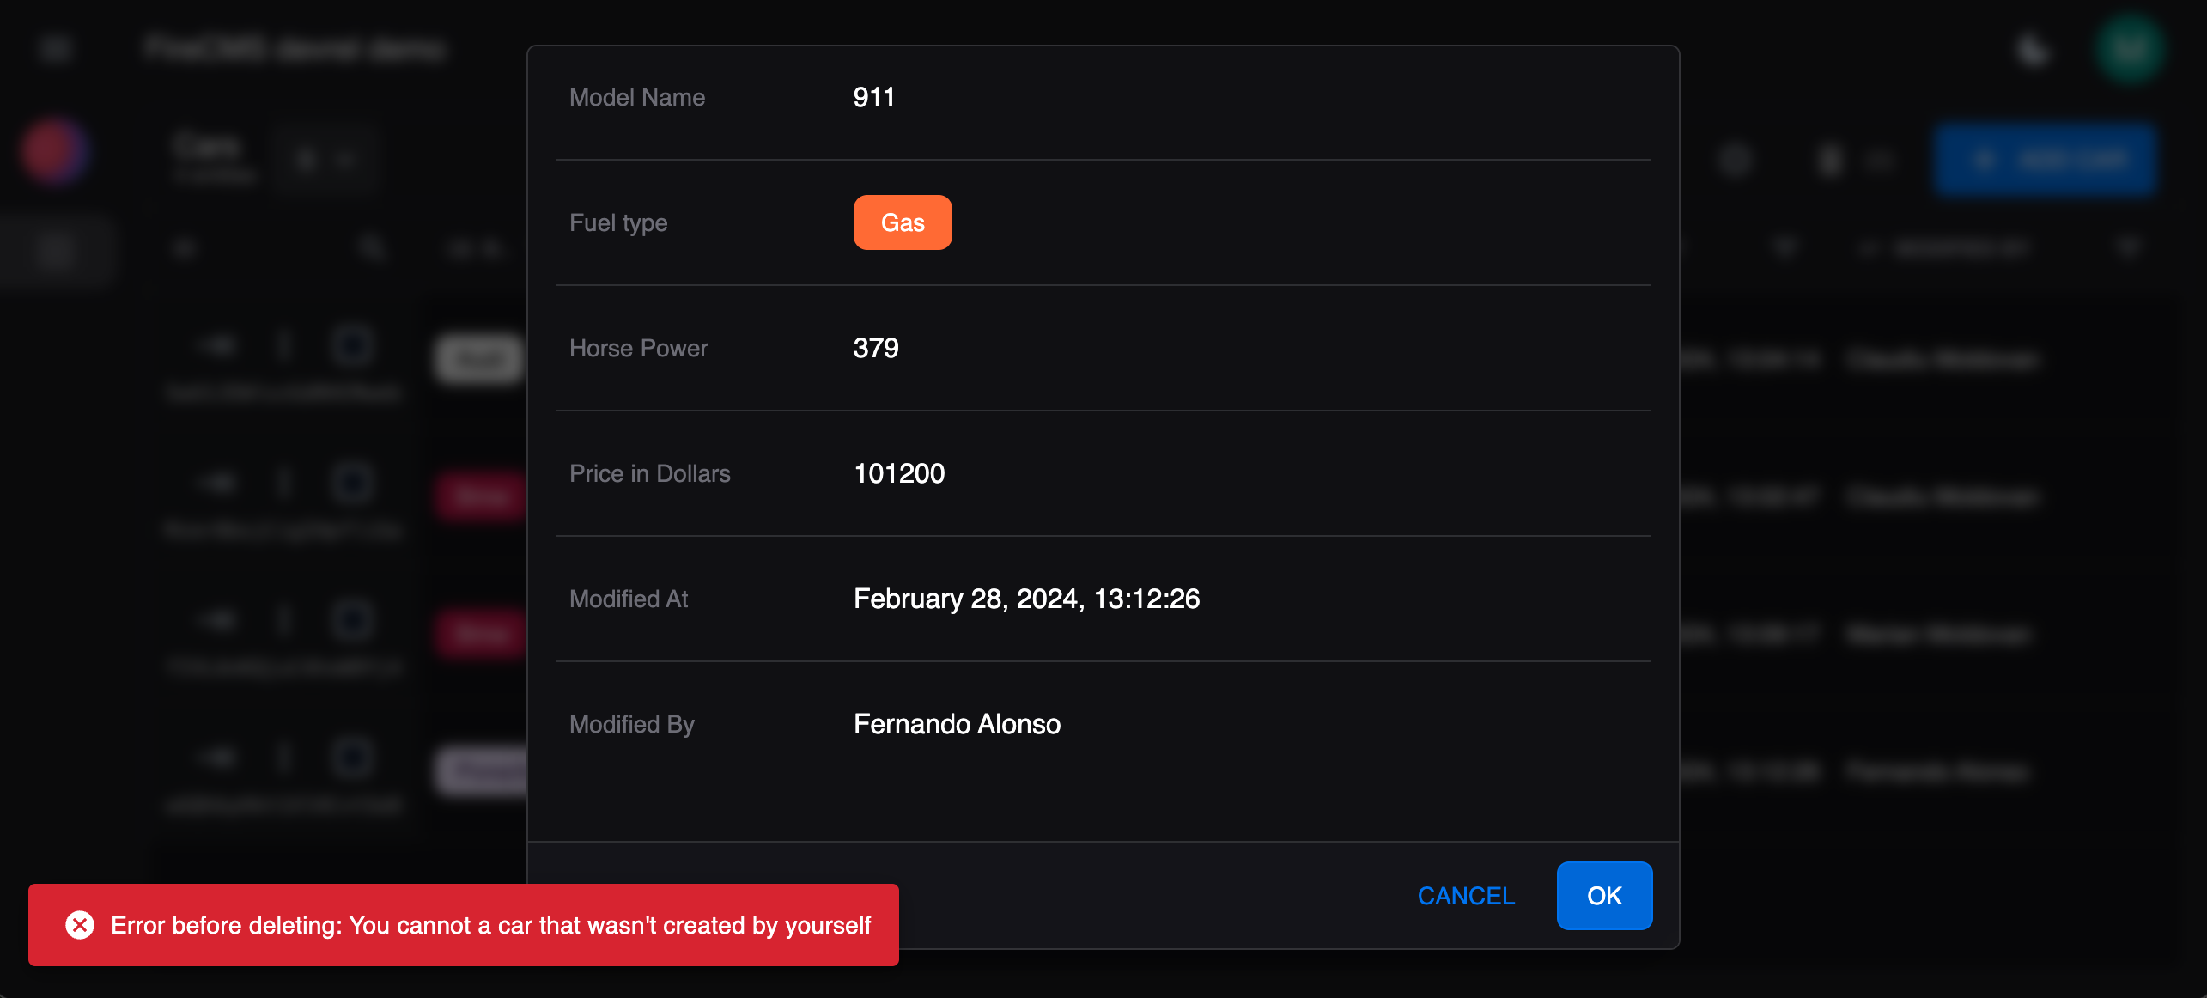The image size is (2207, 998).
Task: Open the three-dot menu on the first table row
Action: point(285,345)
